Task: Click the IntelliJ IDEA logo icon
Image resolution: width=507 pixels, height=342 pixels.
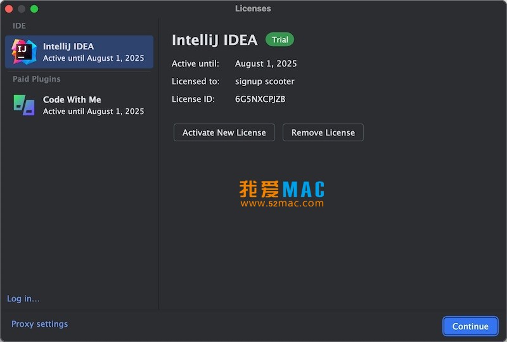Action: tap(23, 52)
